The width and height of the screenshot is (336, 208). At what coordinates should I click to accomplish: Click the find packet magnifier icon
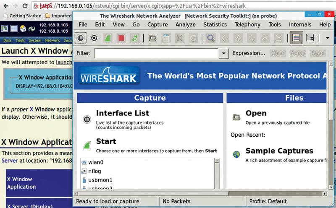pyautogui.click(x=211, y=38)
